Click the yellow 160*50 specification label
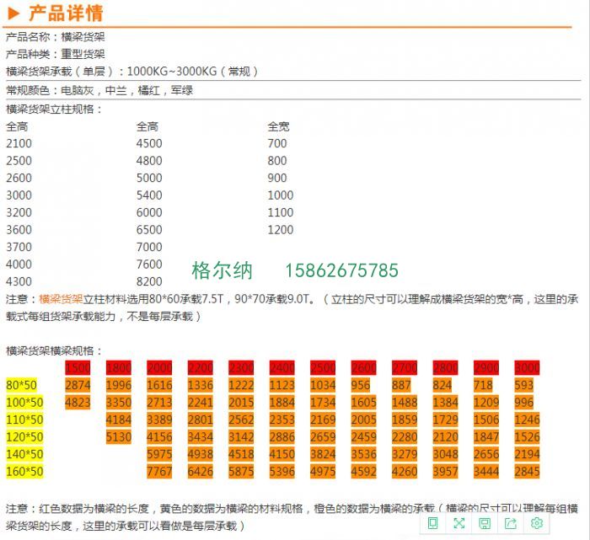The image size is (590, 540). (x=24, y=471)
